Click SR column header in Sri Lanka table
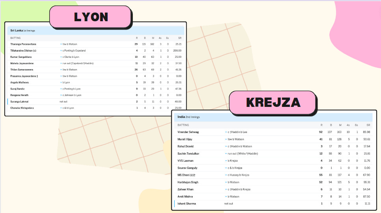381x213 pixels. point(180,38)
